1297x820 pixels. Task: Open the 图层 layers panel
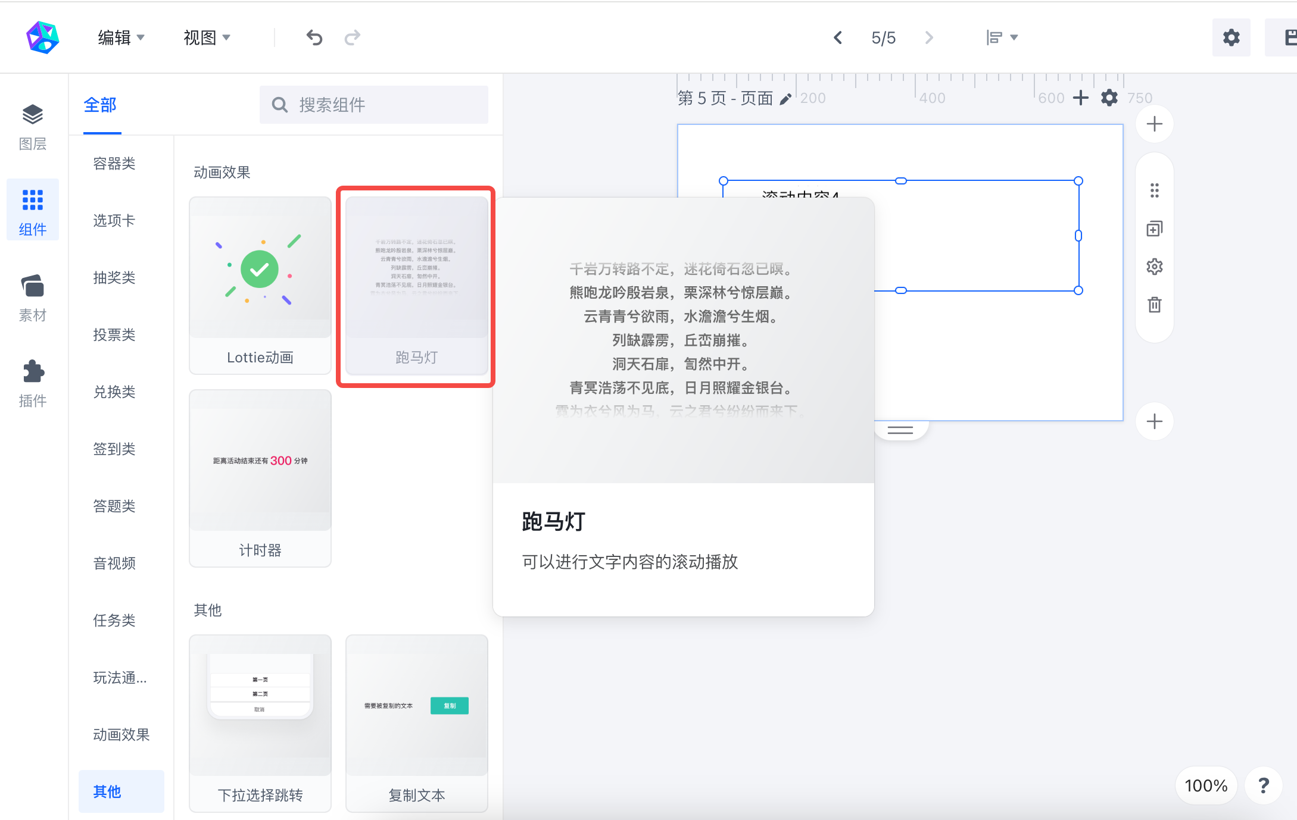click(x=33, y=127)
